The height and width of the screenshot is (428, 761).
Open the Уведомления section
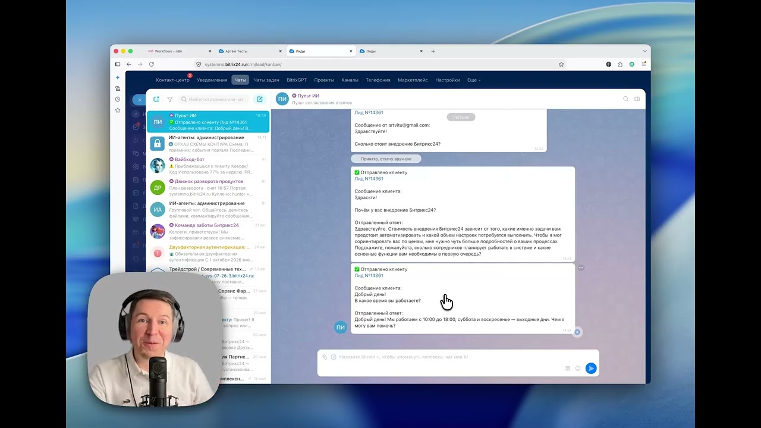pyautogui.click(x=212, y=80)
